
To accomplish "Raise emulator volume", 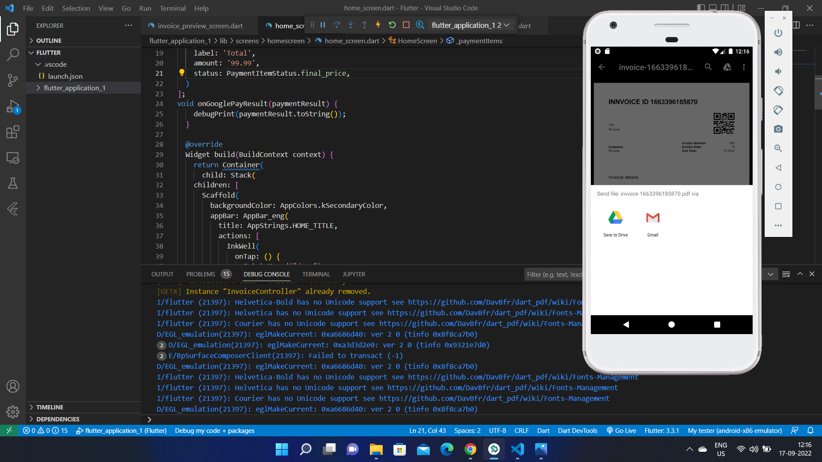I will pos(778,52).
